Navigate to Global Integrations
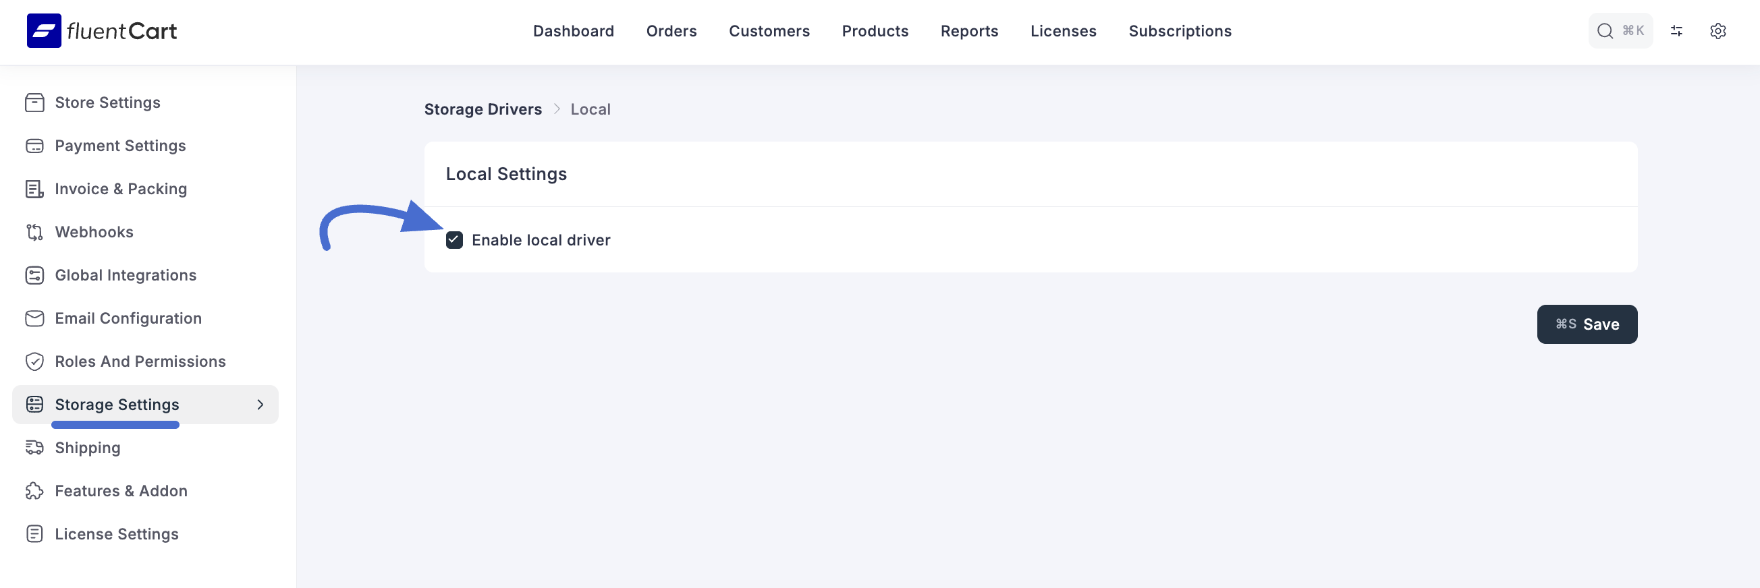The height and width of the screenshot is (588, 1760). [126, 275]
